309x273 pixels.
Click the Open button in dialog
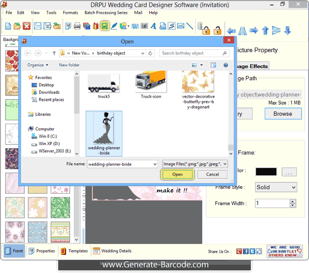pos(178,174)
